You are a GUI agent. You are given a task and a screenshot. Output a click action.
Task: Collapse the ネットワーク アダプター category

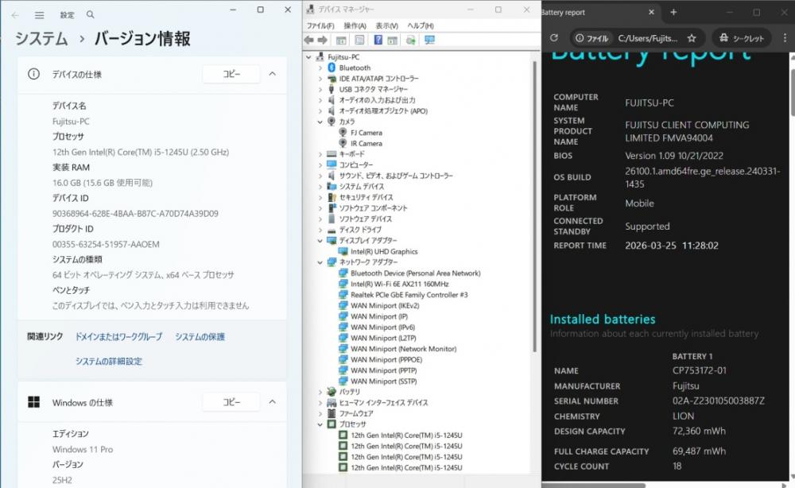click(320, 262)
